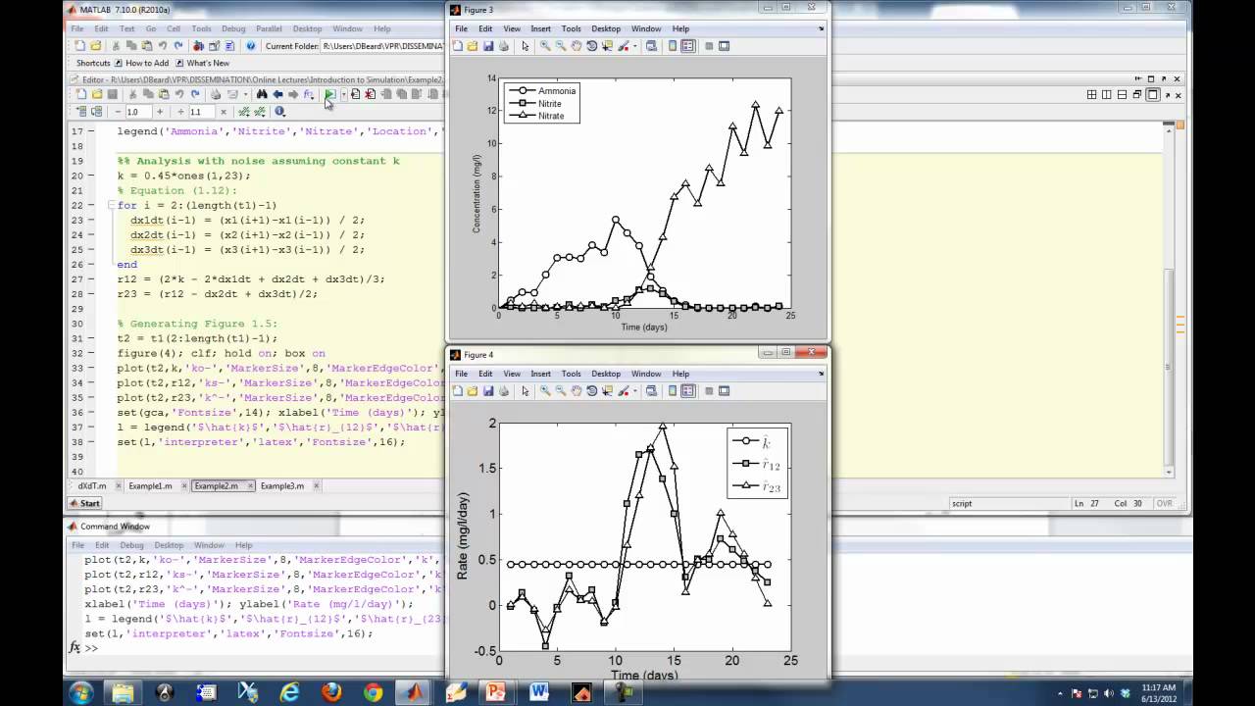Open Firefox from the Windows taskbar
Image resolution: width=1255 pixels, height=706 pixels.
(x=331, y=692)
